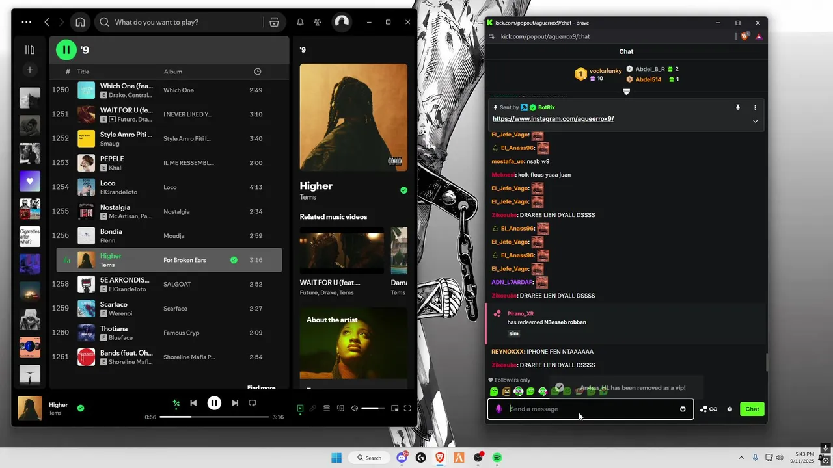
Task: Sort tracks by Title column header
Action: (x=83, y=71)
